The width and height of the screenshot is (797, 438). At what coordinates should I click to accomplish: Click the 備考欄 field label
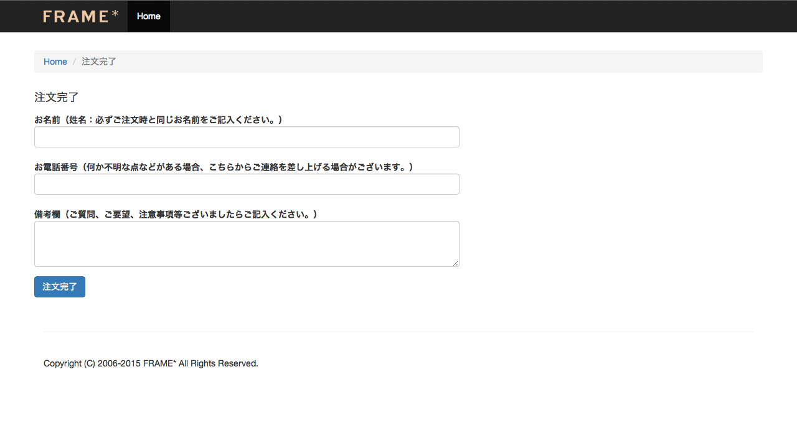pyautogui.click(x=176, y=214)
